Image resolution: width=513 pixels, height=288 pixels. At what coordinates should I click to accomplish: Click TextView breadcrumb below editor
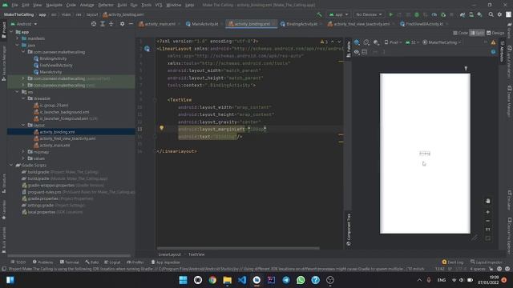[196, 254]
